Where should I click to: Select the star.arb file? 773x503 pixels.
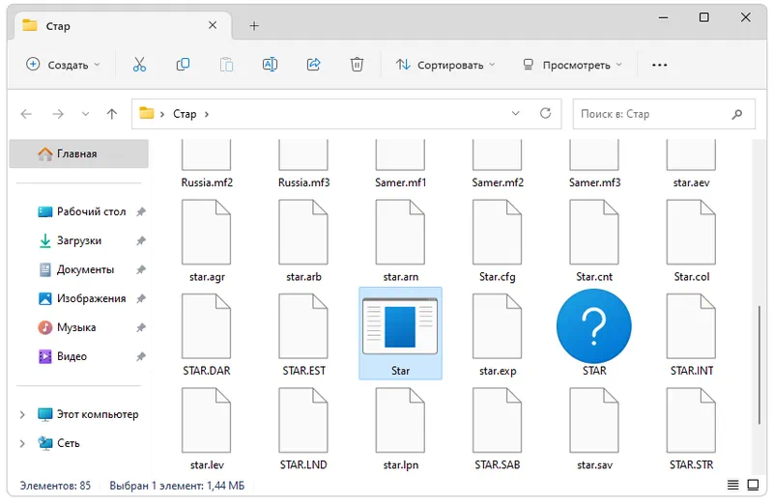pos(303,240)
